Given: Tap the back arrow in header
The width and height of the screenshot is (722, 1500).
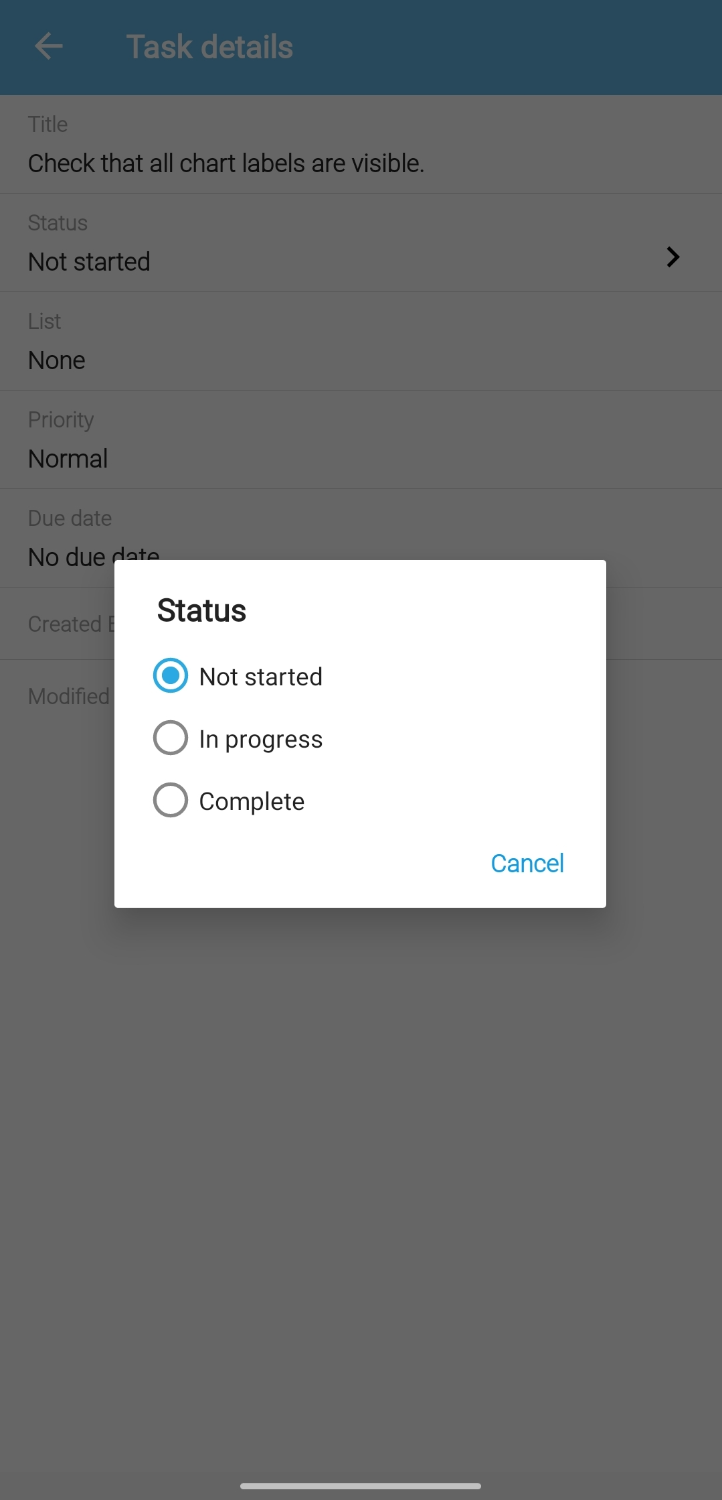Looking at the screenshot, I should [48, 47].
